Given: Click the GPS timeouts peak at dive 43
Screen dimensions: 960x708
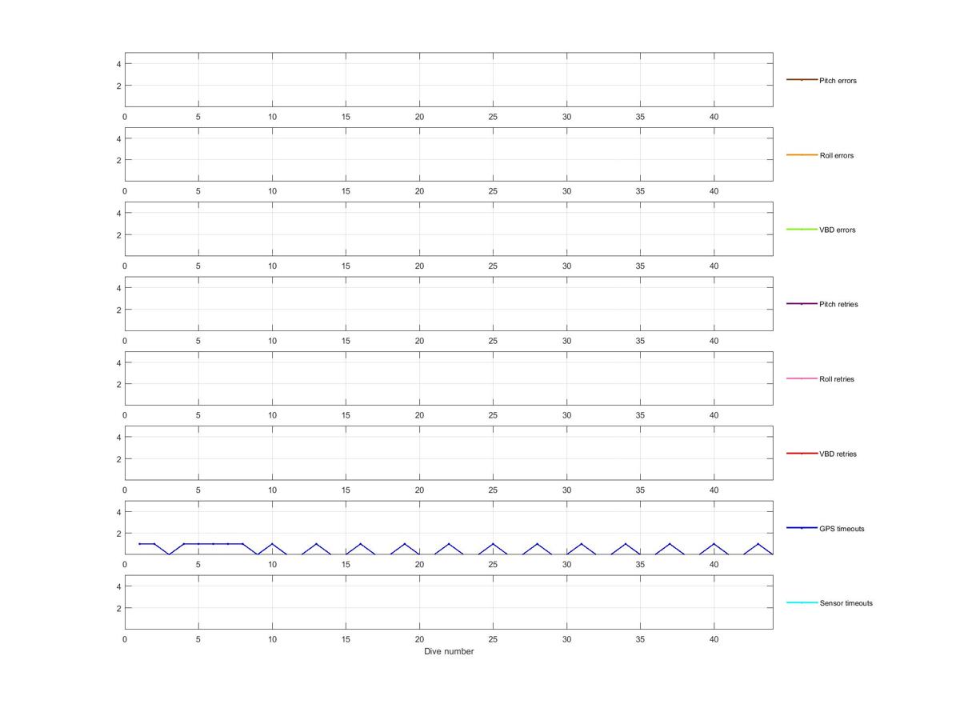Looking at the screenshot, I should [x=758, y=544].
